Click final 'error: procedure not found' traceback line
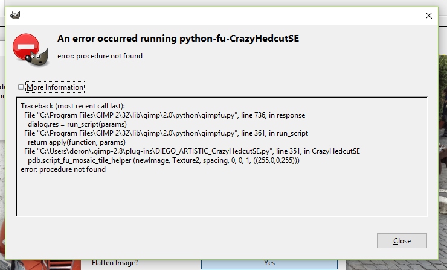 pyautogui.click(x=63, y=169)
